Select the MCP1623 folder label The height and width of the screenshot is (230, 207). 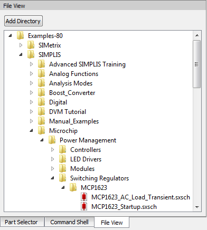coord(94,188)
